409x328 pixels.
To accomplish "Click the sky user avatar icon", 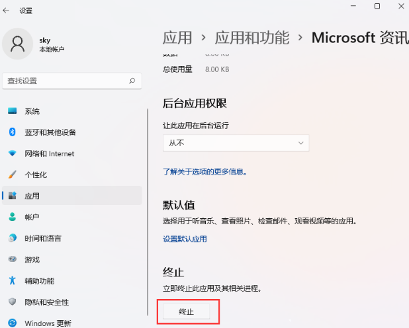I will (x=18, y=44).
